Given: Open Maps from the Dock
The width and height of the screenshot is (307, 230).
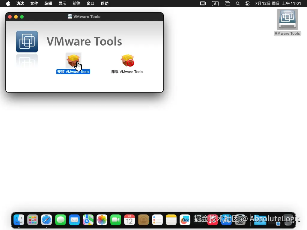Looking at the screenshot, I should pos(88,220).
